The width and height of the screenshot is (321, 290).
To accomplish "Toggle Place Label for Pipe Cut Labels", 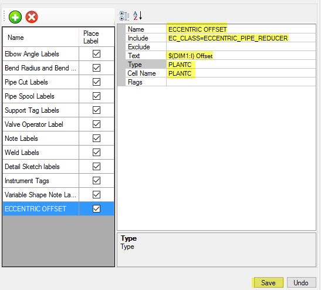I will 96,82.
